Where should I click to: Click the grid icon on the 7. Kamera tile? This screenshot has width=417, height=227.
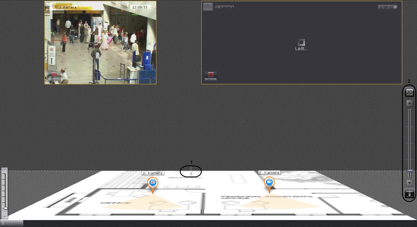[x=208, y=6]
